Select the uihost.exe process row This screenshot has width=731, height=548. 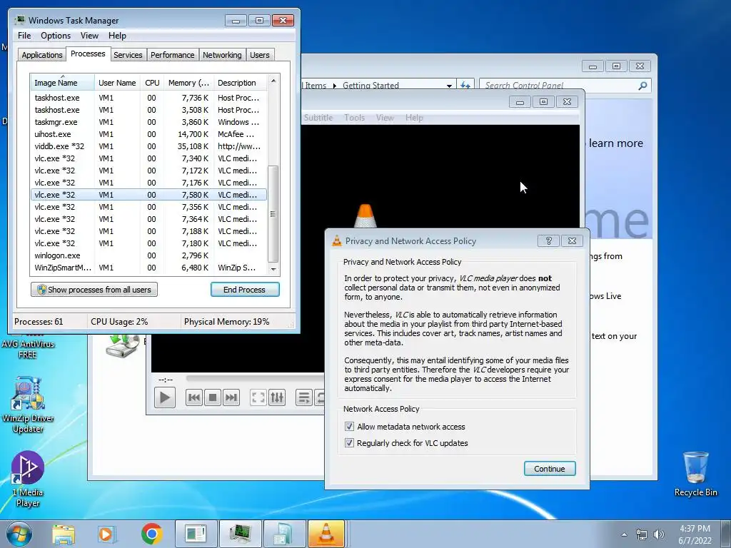point(148,133)
